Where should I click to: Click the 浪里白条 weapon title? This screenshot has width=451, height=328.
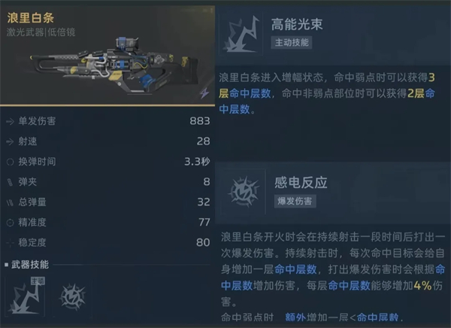tap(31, 18)
